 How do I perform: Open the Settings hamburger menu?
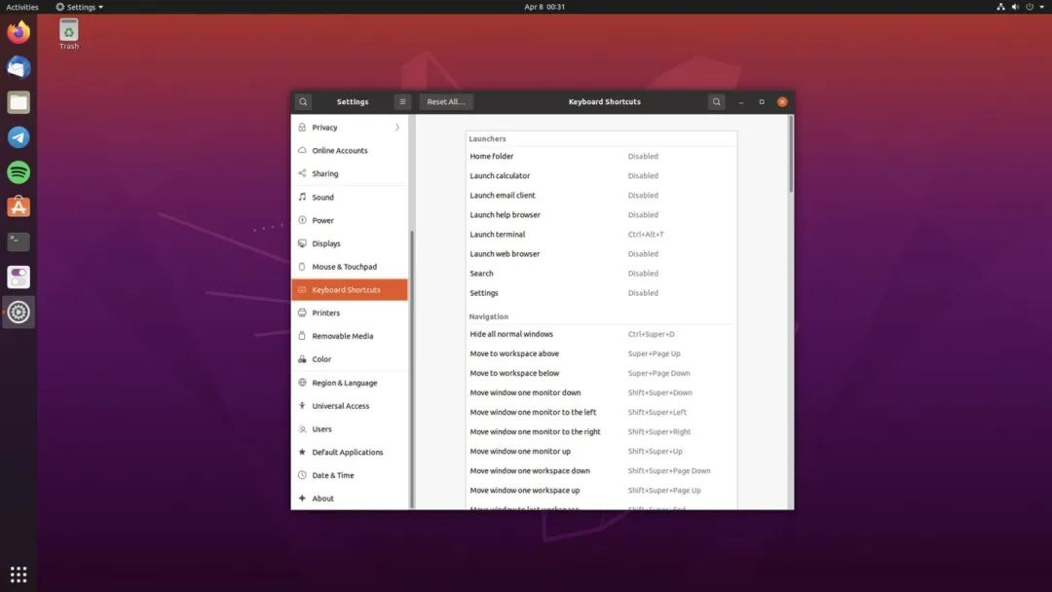[x=402, y=102]
